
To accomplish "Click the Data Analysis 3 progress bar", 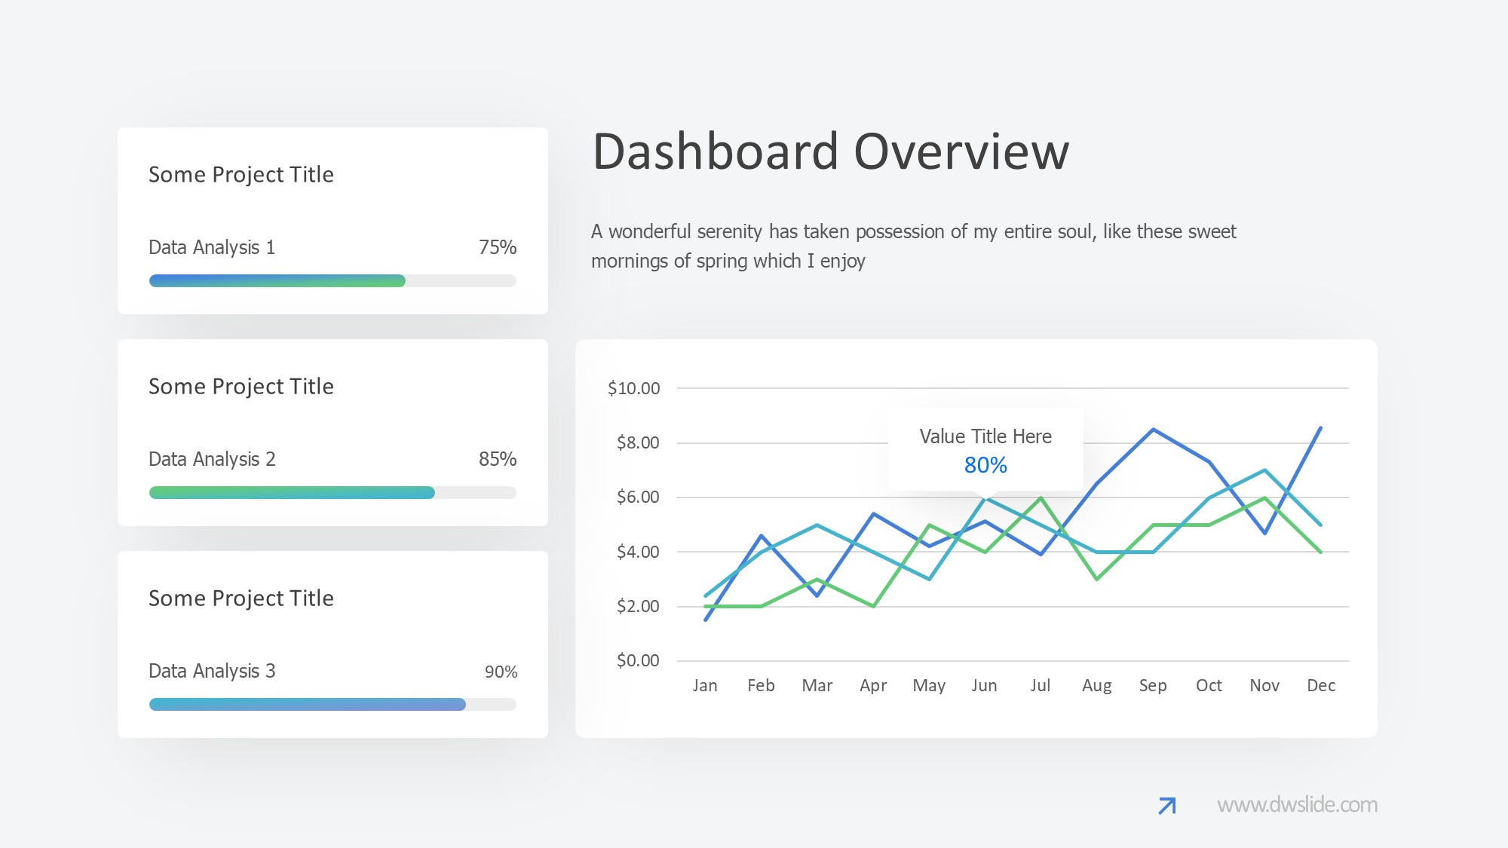I will point(333,705).
